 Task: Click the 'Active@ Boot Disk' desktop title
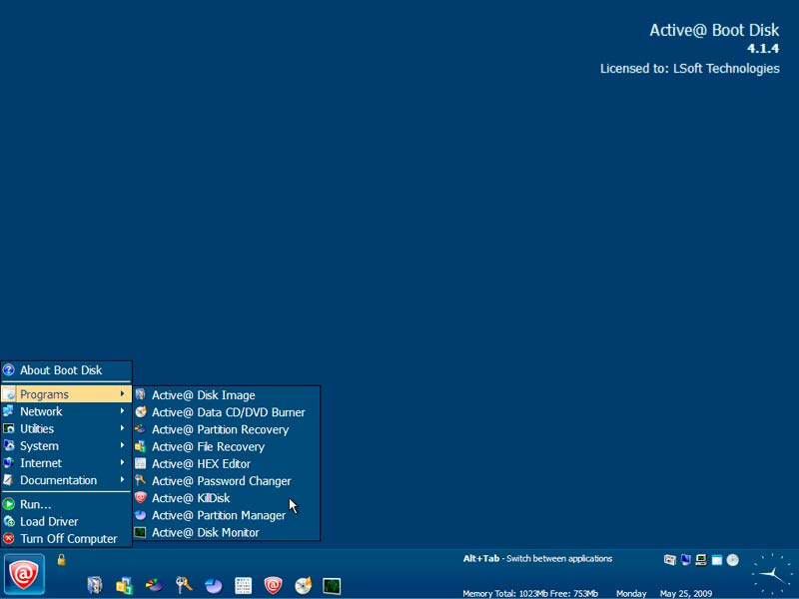(x=714, y=31)
